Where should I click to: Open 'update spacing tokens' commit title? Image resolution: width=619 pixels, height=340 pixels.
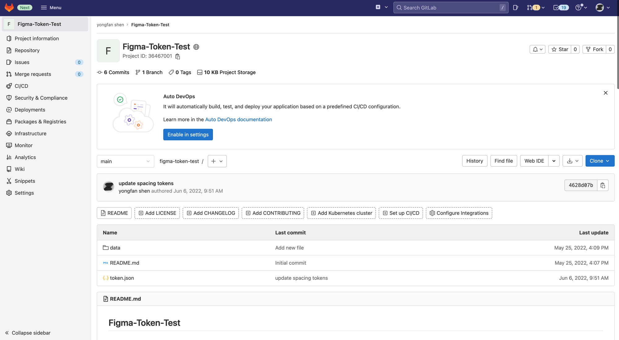146,183
